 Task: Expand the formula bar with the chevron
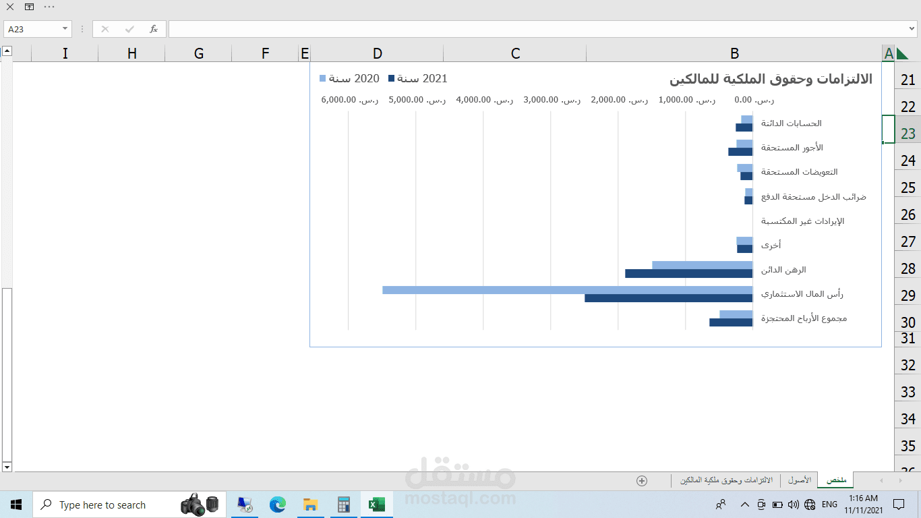point(912,29)
